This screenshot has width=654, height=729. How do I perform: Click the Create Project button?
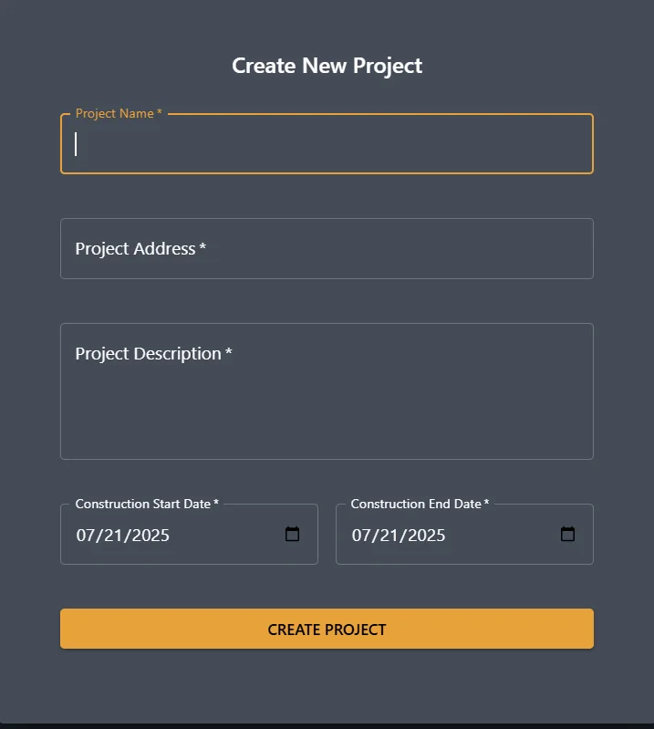click(x=327, y=630)
